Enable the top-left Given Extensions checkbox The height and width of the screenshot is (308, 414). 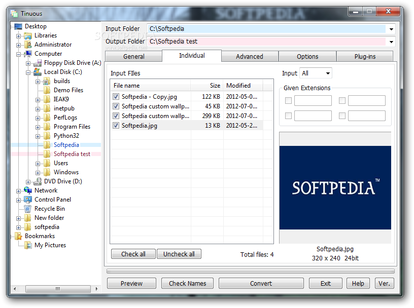[x=288, y=100]
